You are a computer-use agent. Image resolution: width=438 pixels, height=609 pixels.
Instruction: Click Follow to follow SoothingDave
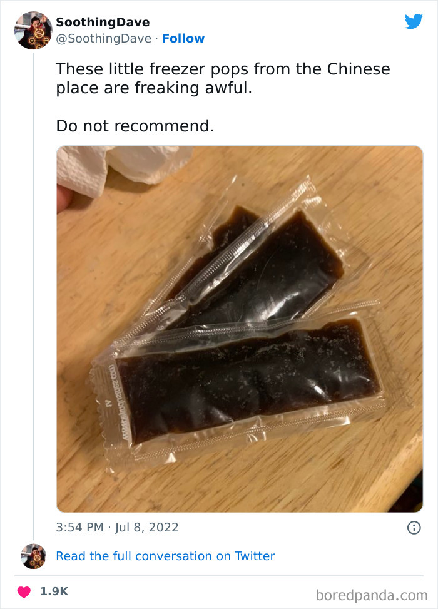pos(183,38)
